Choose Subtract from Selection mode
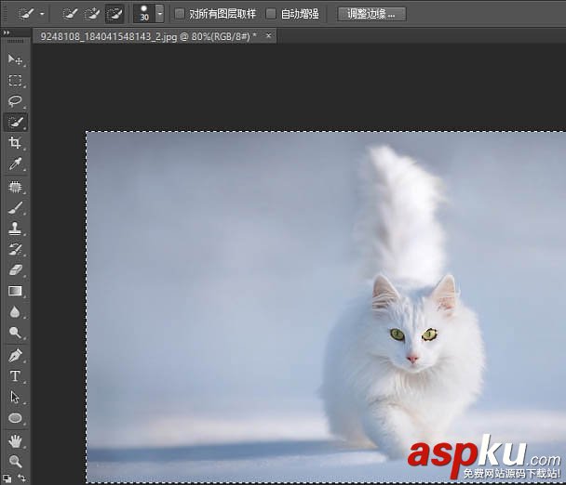Viewport: 566px width, 485px height. click(x=115, y=14)
